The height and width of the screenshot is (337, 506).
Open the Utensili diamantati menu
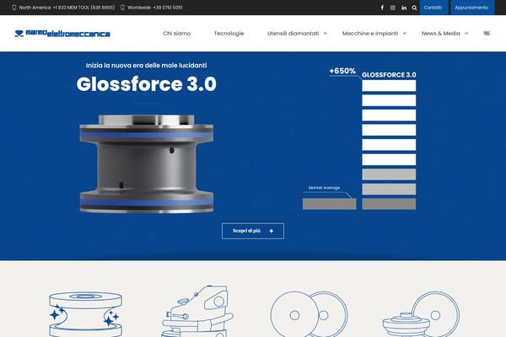[x=293, y=33]
